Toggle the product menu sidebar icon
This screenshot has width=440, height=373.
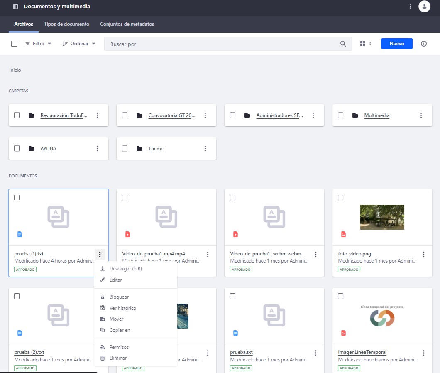(16, 7)
